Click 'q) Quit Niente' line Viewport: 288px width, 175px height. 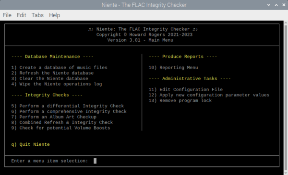coord(30,144)
